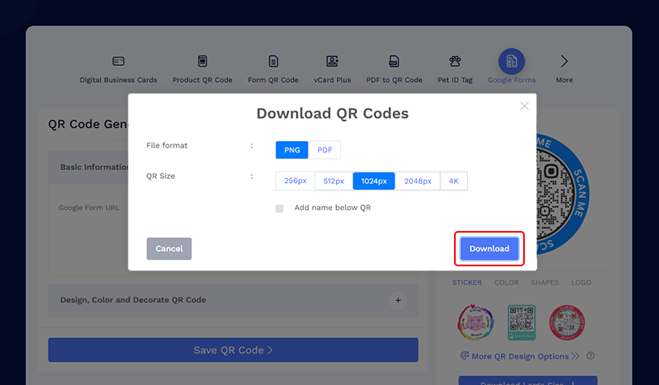Image resolution: width=659 pixels, height=385 pixels.
Task: Click the QR code preview image
Action: 563,194
